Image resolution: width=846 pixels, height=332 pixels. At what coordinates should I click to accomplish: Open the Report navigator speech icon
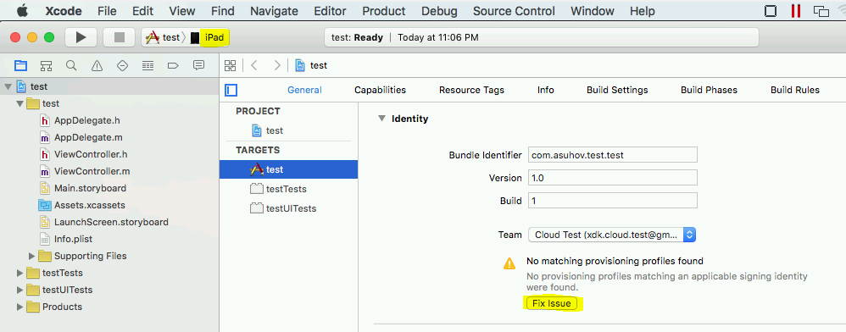coord(198,66)
